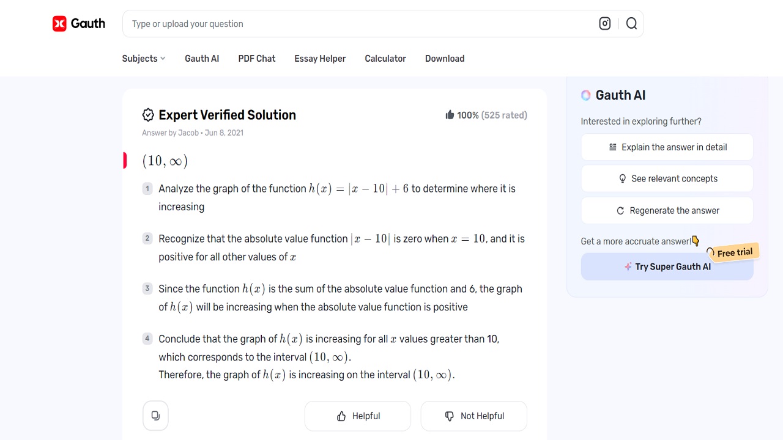Click Explain the answer in detail

(x=667, y=147)
